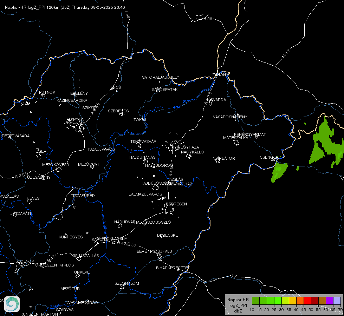The width and height of the screenshot is (344, 316).
Task: Select the PÉTERVÁSÁRA label
Action: coord(15,136)
